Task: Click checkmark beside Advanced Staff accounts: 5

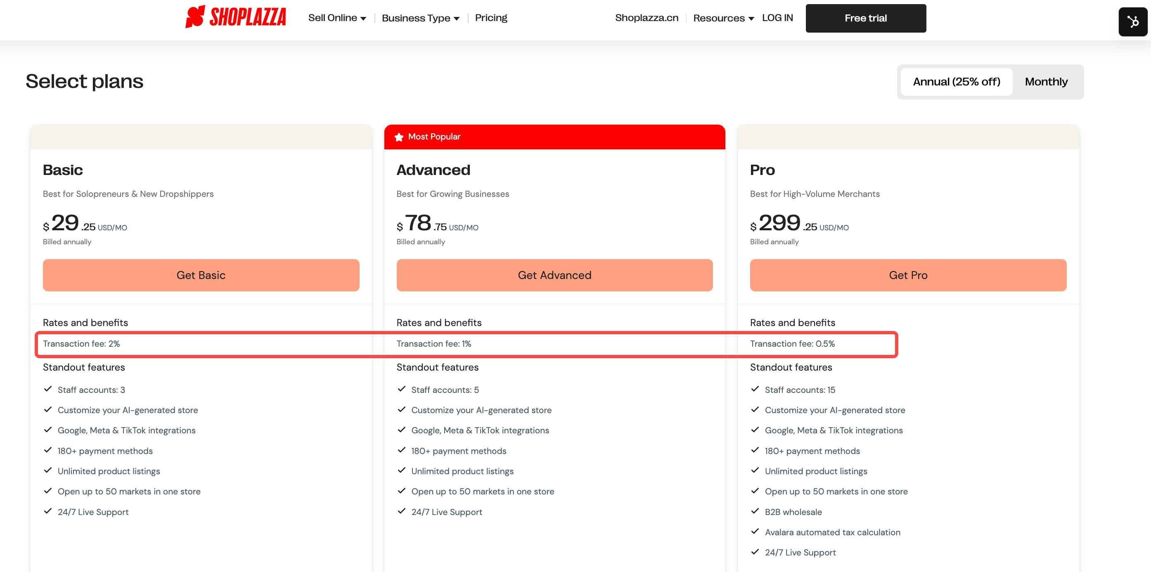Action: (402, 389)
